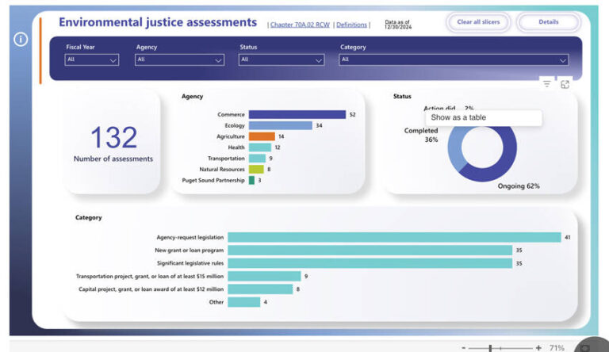Click focus mode icon above Status chart
The width and height of the screenshot is (609, 352).
point(565,84)
